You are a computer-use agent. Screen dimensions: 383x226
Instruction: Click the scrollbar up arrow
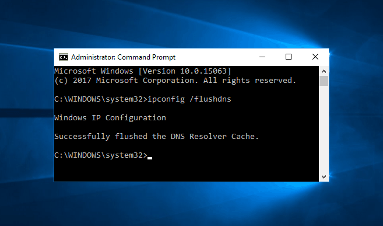click(324, 71)
